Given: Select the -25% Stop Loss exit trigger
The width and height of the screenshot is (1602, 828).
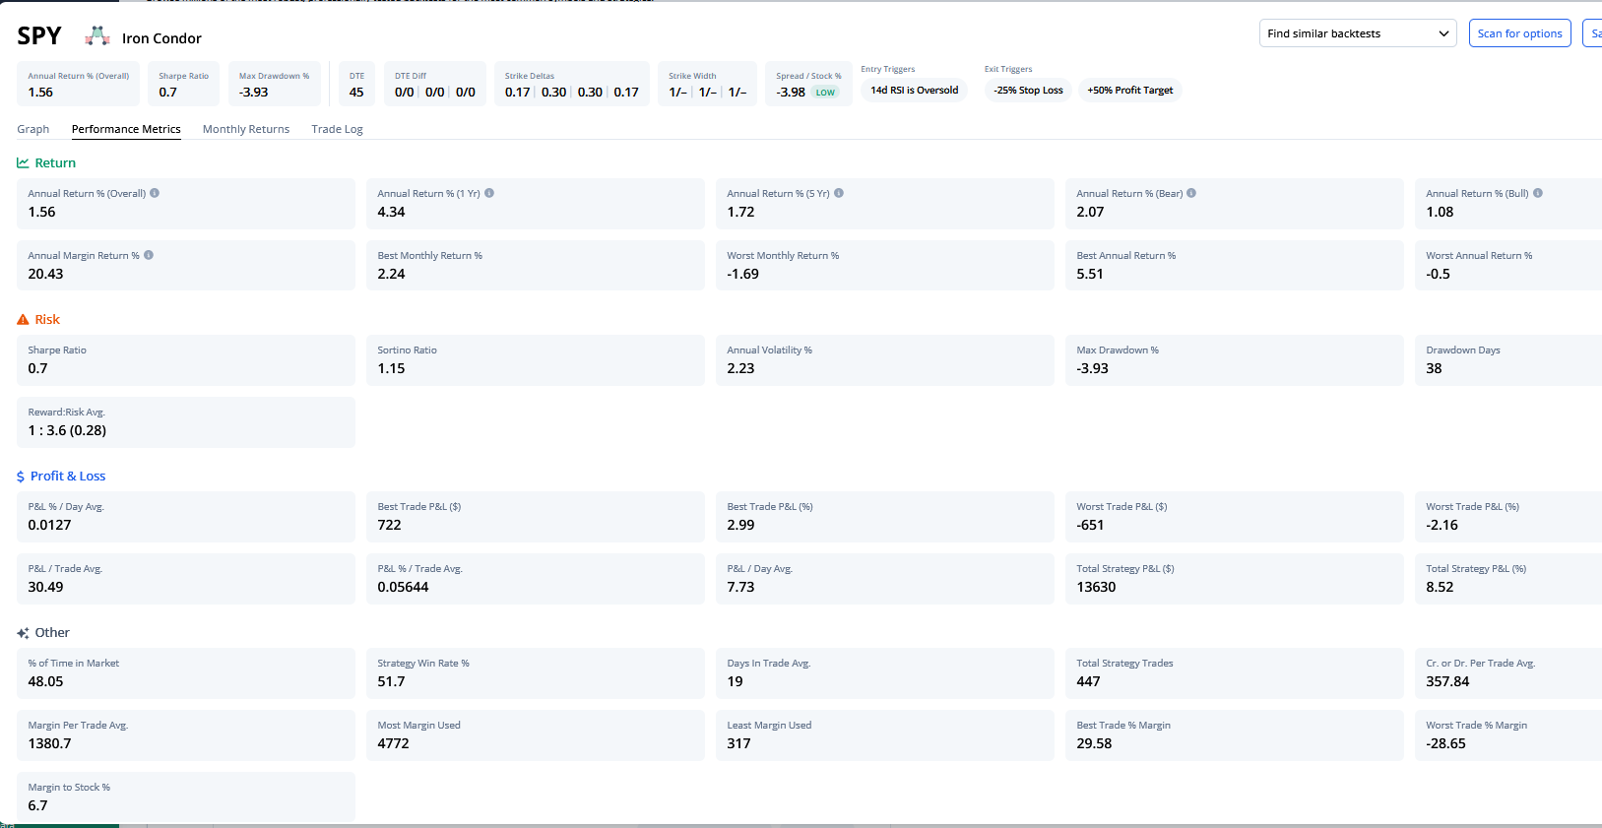Looking at the screenshot, I should click(x=1028, y=91).
